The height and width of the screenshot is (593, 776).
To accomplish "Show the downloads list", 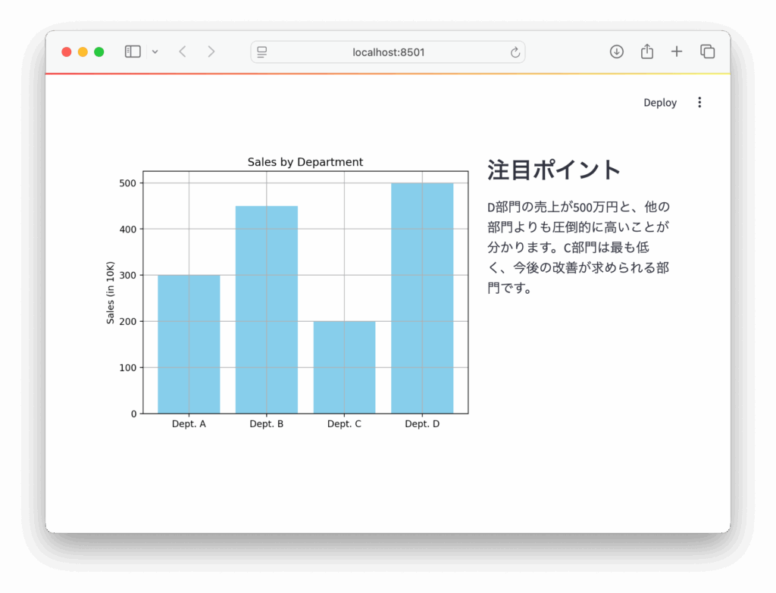I will 617,51.
